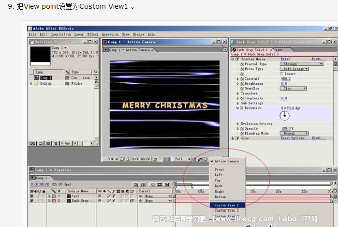Click the Comp 1 Active Camera tab in viewer

129,50
